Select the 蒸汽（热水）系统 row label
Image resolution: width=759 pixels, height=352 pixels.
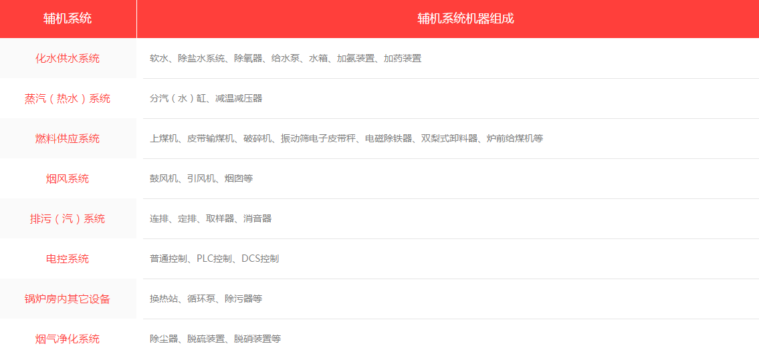tap(68, 98)
